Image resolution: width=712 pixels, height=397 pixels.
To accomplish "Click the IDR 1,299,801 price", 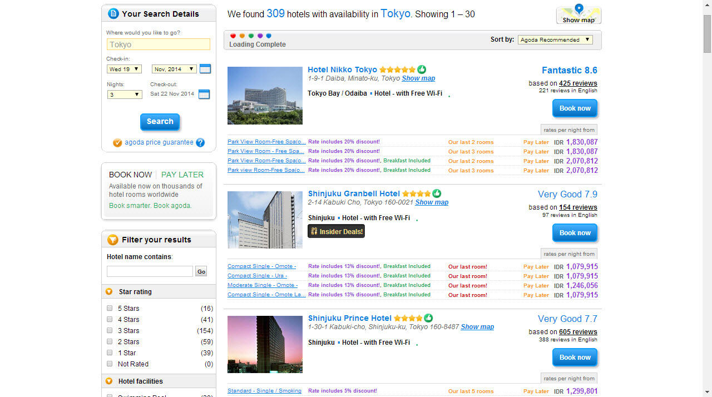I will (576, 391).
